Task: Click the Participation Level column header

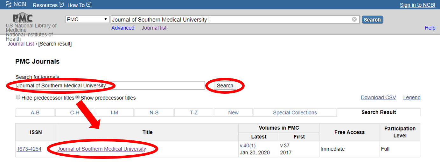Action: 400,132
